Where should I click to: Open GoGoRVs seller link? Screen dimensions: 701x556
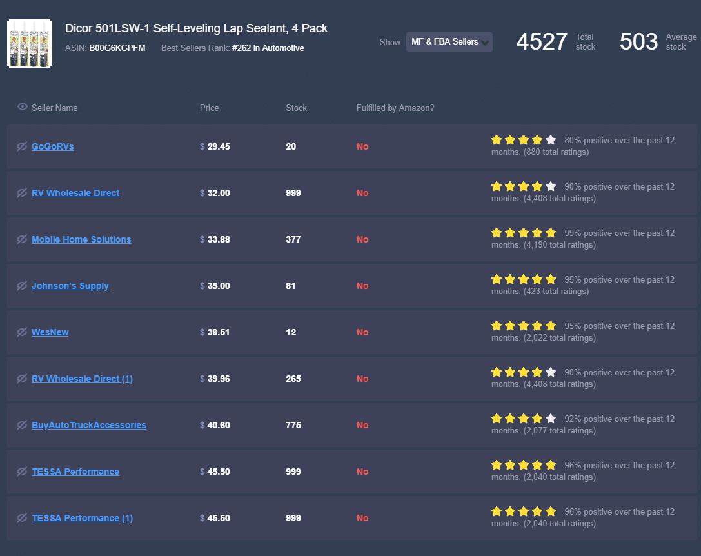pyautogui.click(x=53, y=146)
